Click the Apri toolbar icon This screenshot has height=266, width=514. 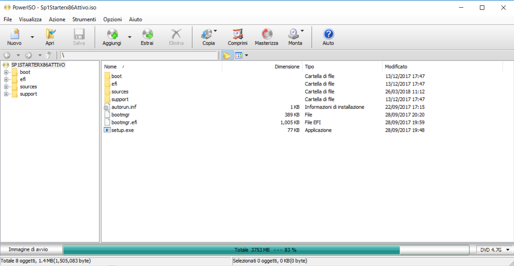click(50, 34)
